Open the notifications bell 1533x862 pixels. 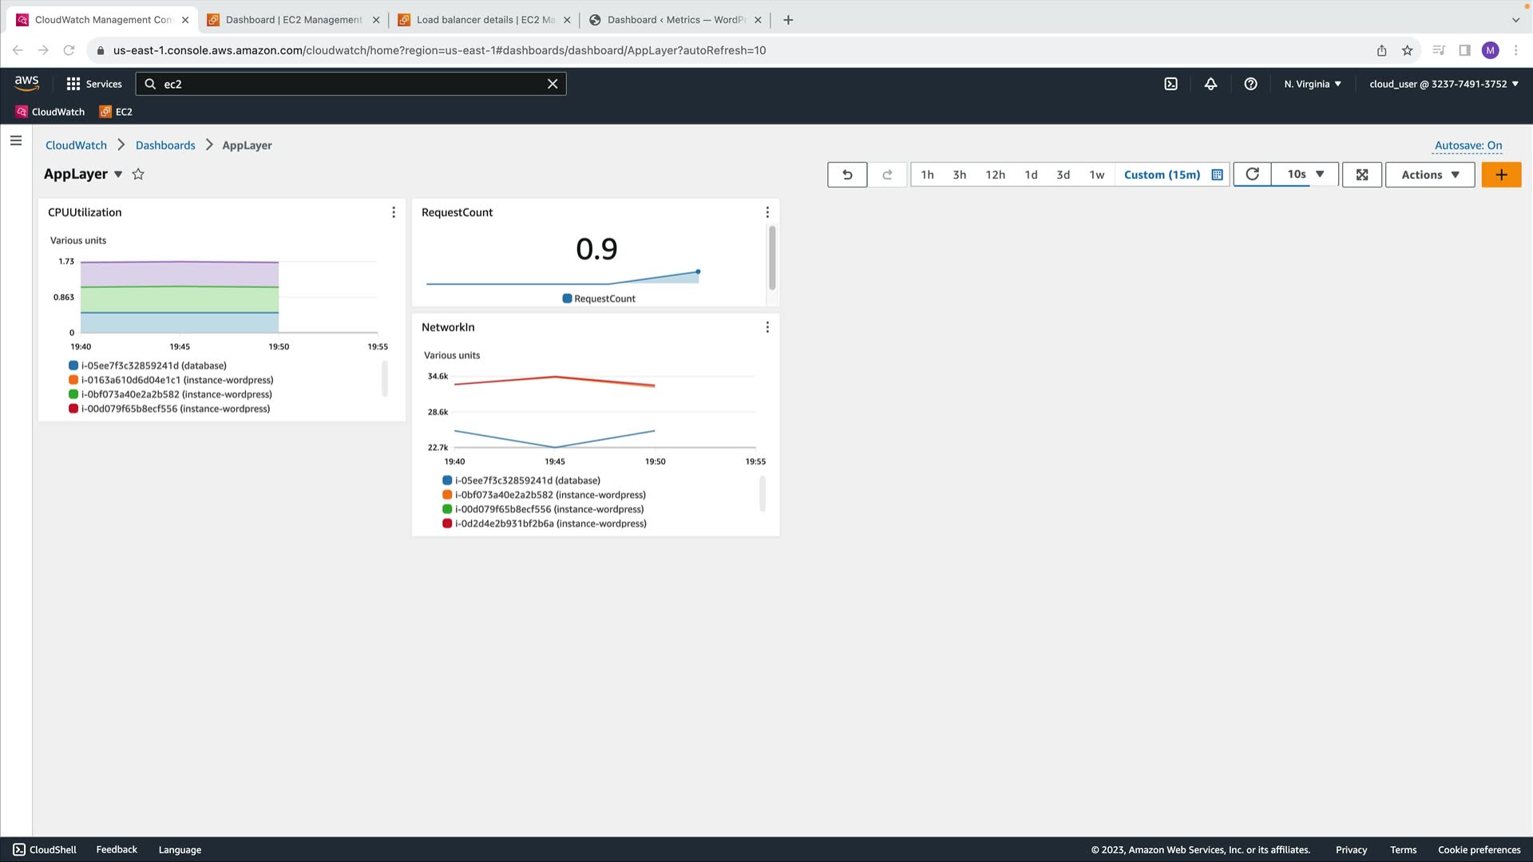(x=1210, y=84)
